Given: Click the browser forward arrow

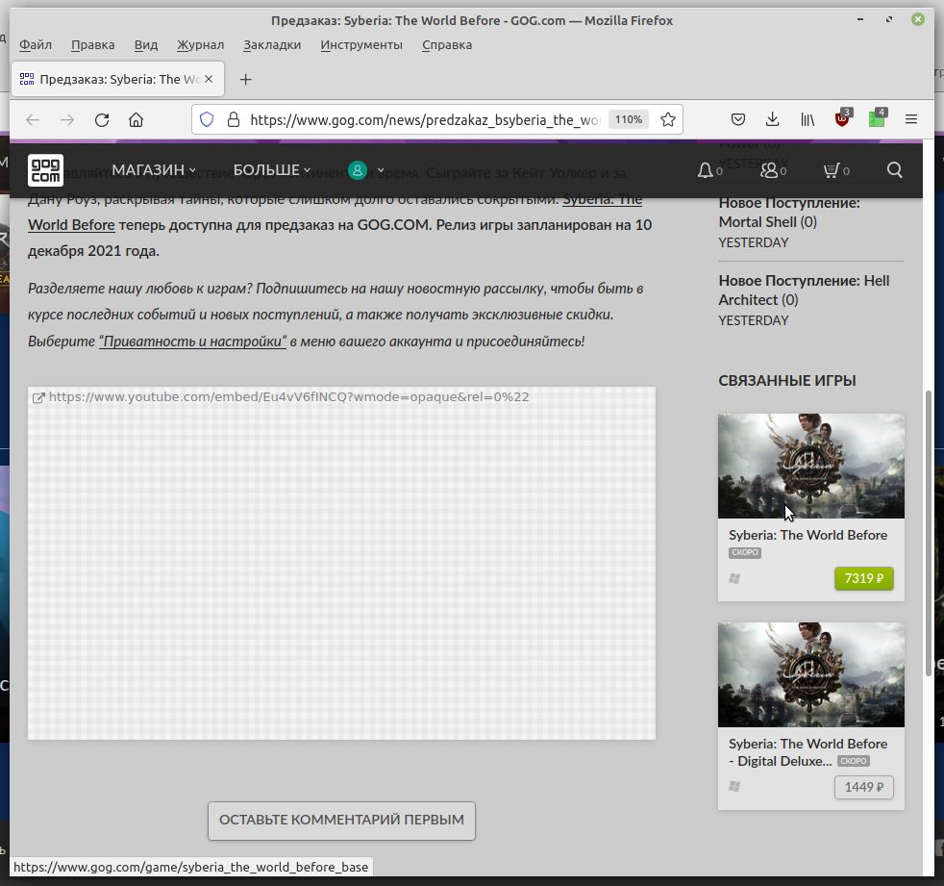Looking at the screenshot, I should 67,120.
